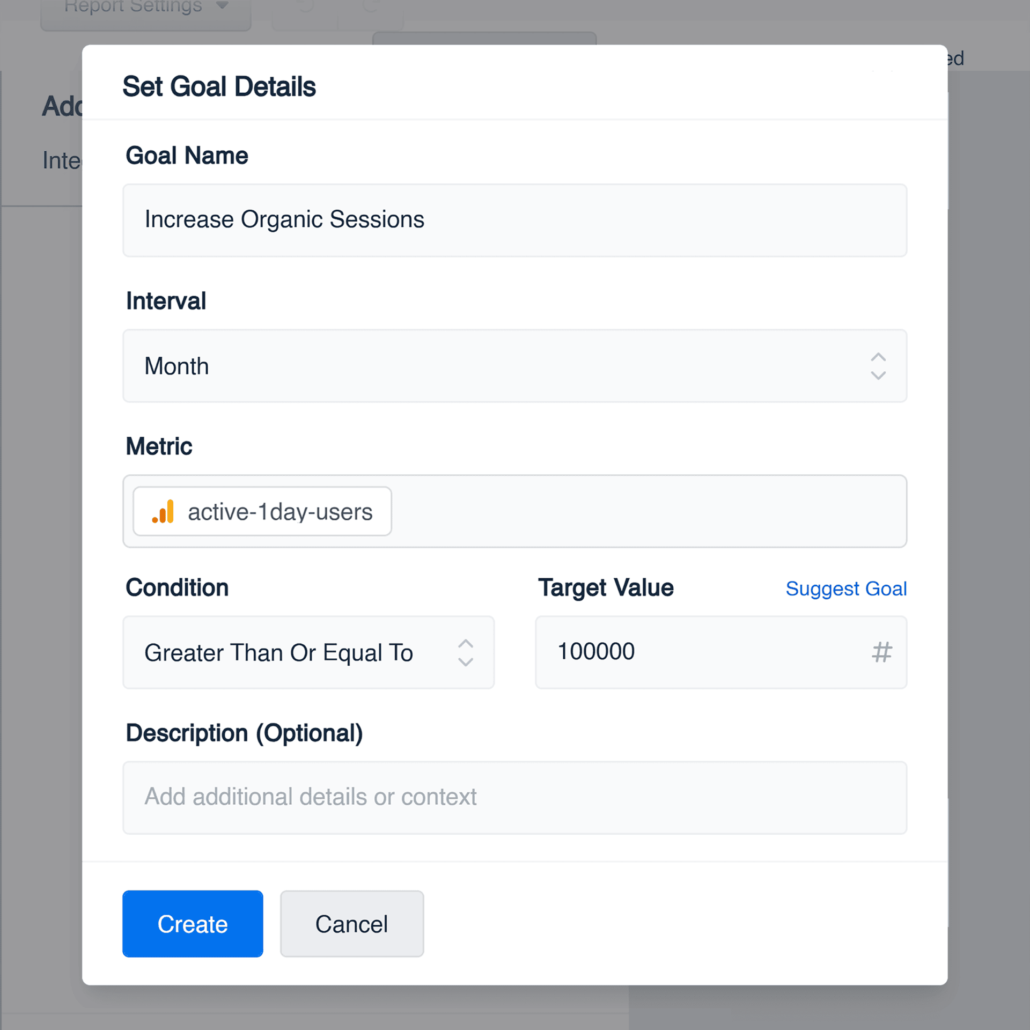
Task: Click the Target Value field containing 100000
Action: click(721, 652)
